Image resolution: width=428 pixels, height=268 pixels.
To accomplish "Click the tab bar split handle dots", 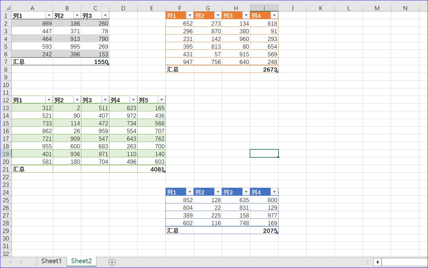I will click(368, 262).
